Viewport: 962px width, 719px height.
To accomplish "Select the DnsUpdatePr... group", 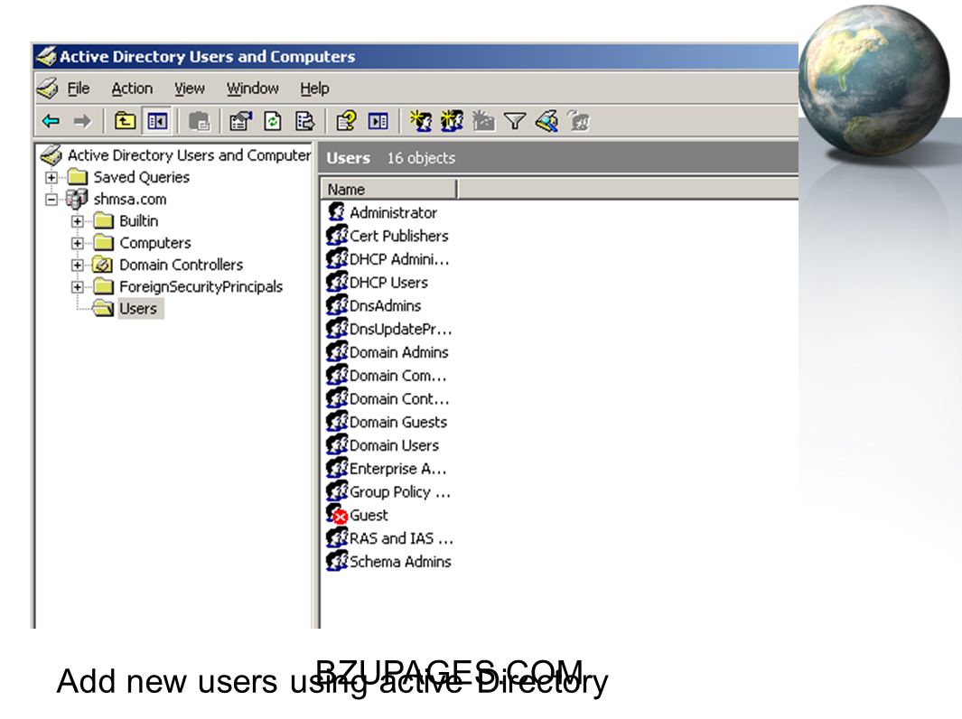I will coord(401,330).
